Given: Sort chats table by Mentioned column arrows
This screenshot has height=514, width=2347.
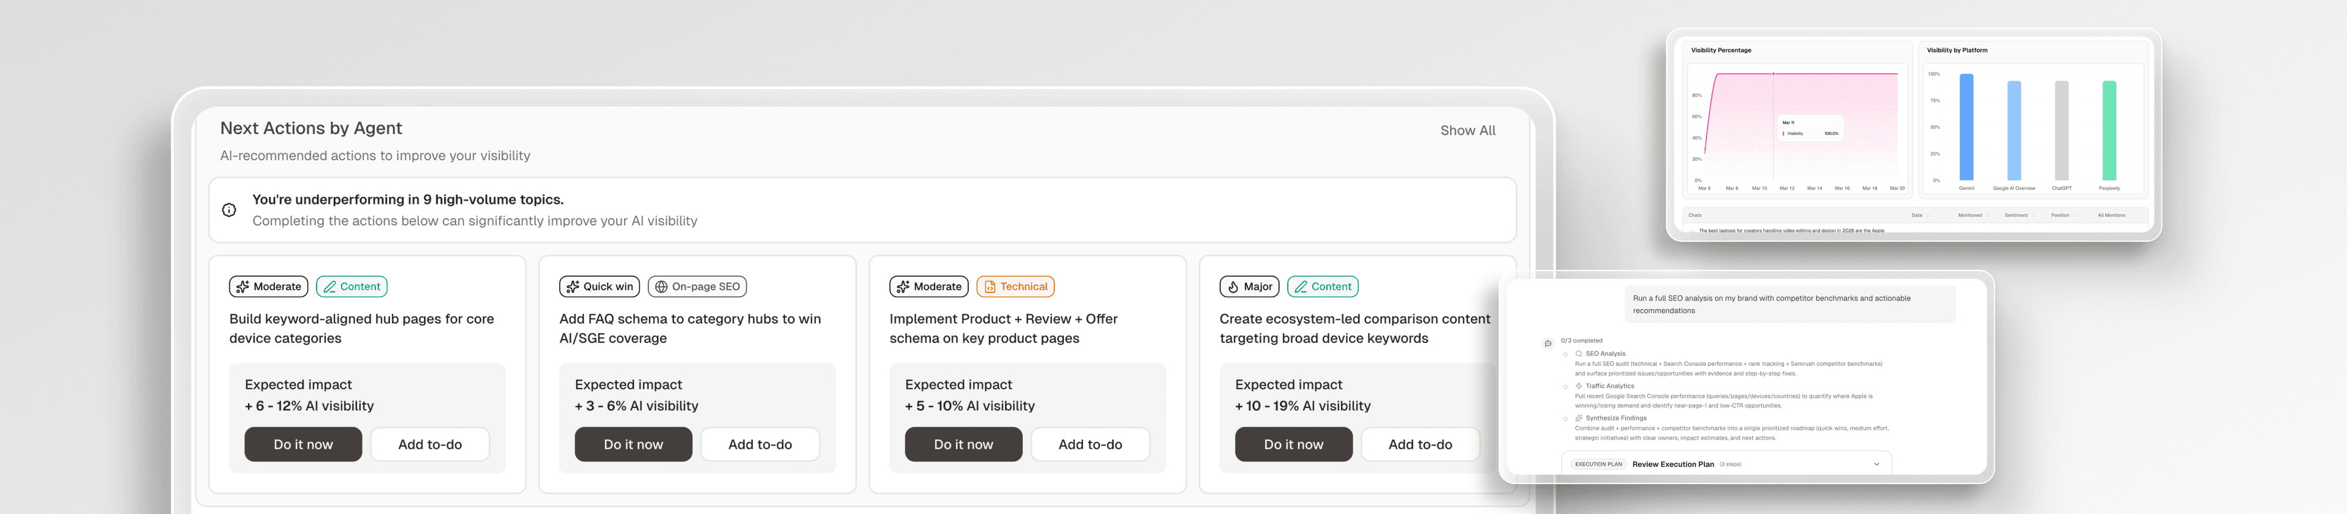Looking at the screenshot, I should pyautogui.click(x=1988, y=215).
